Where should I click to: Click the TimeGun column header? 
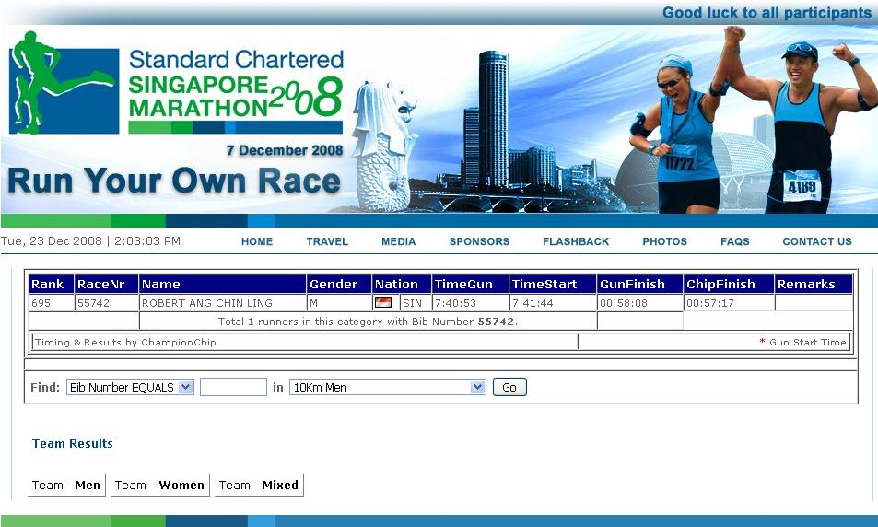tap(471, 284)
